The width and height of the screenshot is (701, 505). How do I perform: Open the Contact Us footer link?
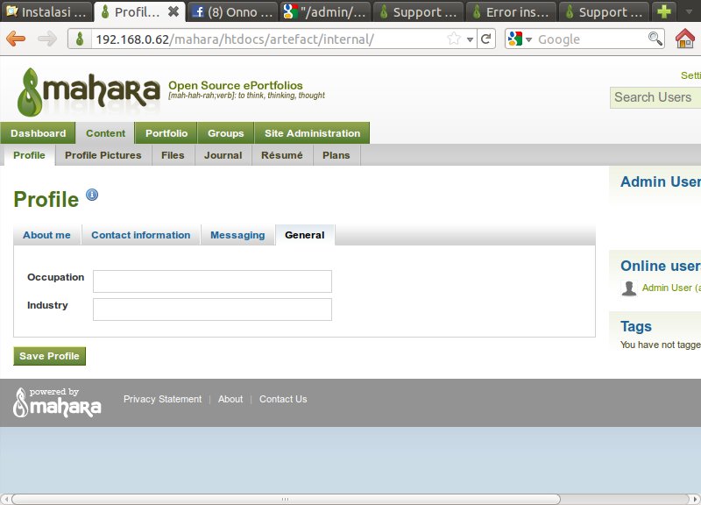point(283,399)
